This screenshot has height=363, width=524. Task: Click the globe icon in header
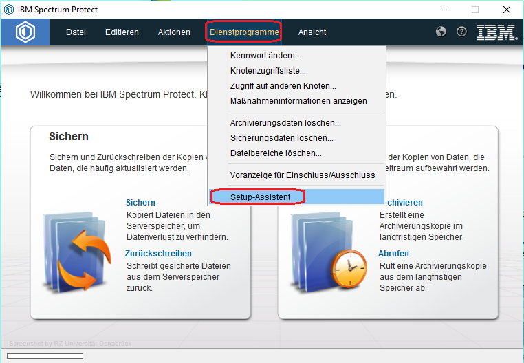[x=441, y=32]
